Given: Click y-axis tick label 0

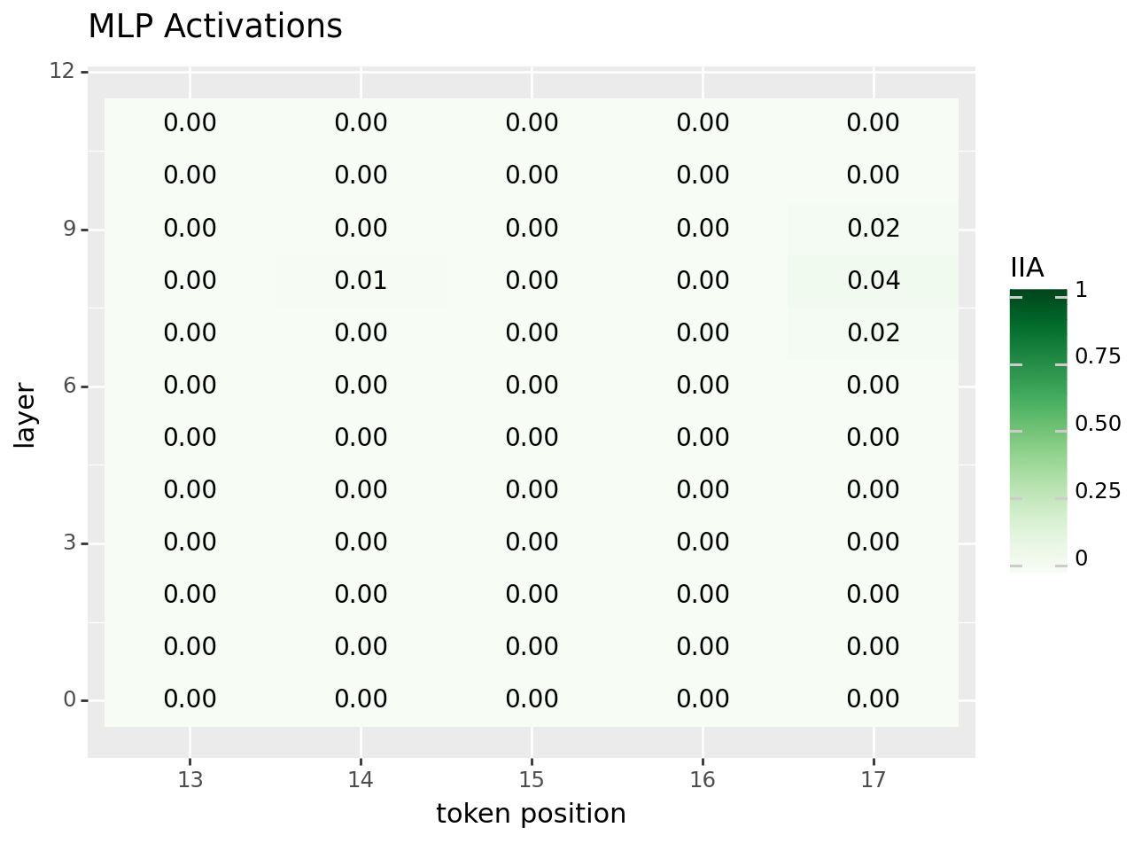Looking at the screenshot, I should tap(69, 700).
